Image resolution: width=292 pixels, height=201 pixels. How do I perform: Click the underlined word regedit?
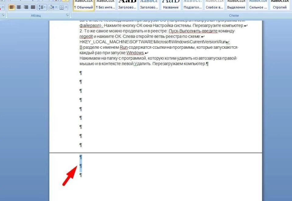tap(86, 36)
